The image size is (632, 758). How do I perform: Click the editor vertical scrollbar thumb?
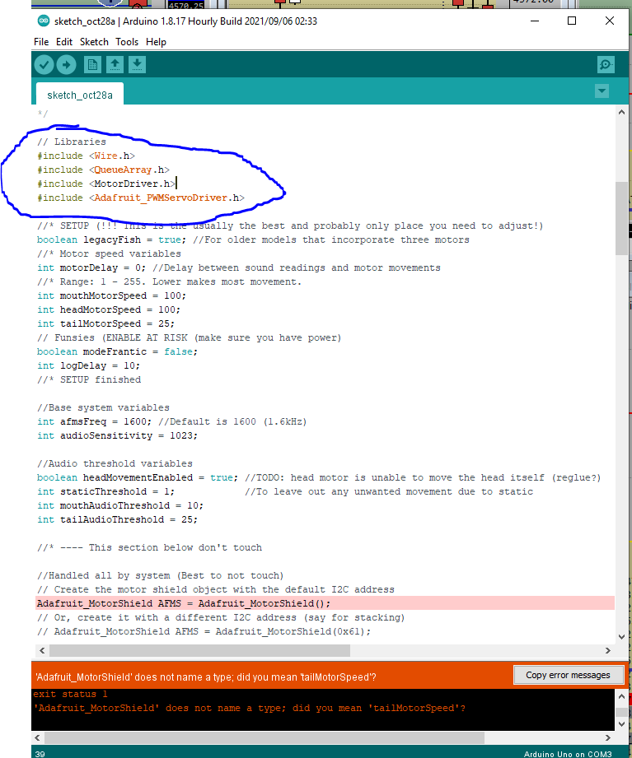click(x=622, y=217)
